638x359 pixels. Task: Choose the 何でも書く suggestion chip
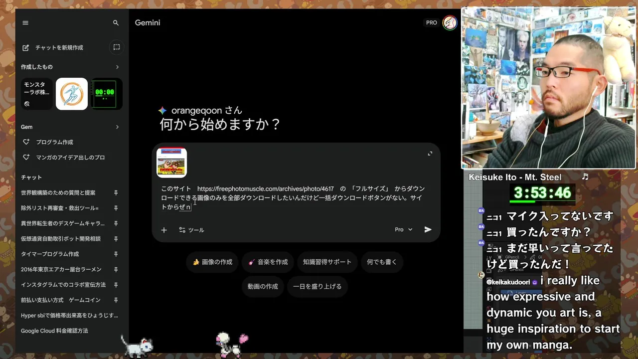[x=382, y=262]
